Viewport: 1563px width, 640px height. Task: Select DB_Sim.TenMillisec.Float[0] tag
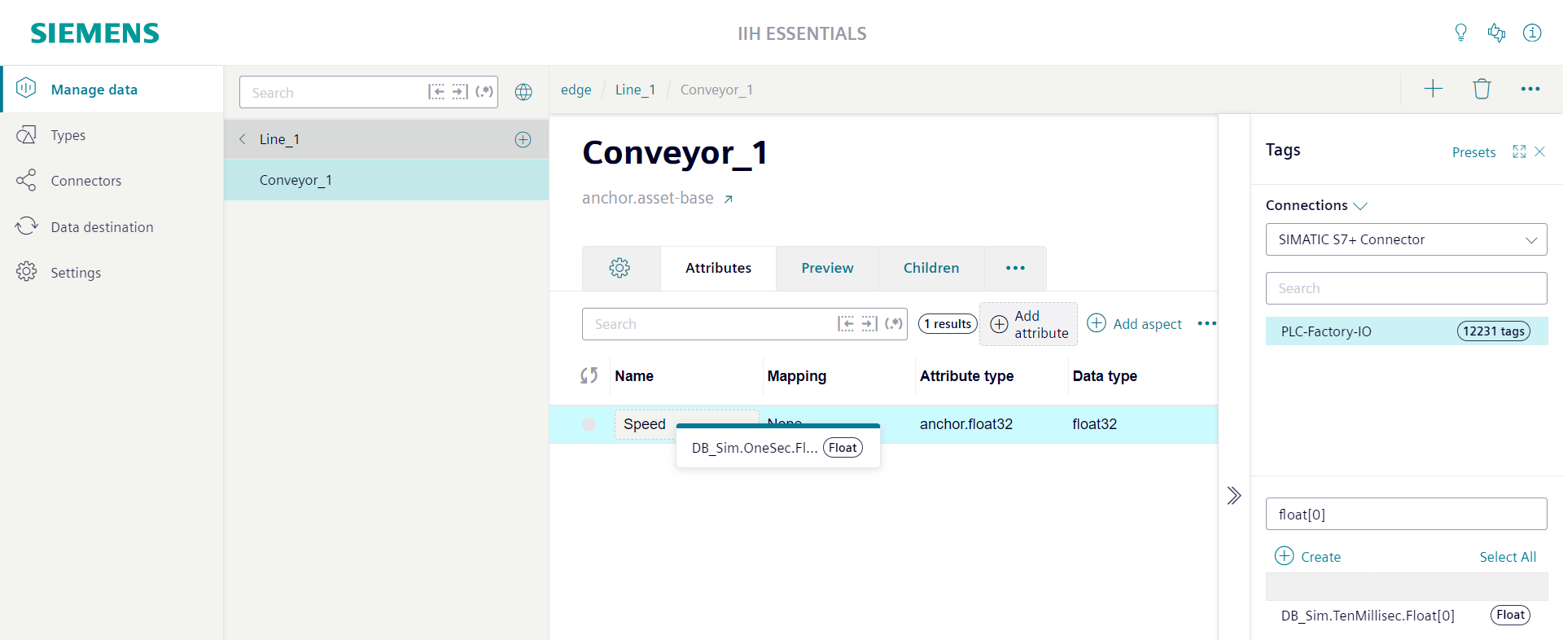click(1406, 616)
